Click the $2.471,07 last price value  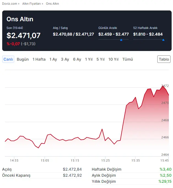pyautogui.click(x=23, y=36)
